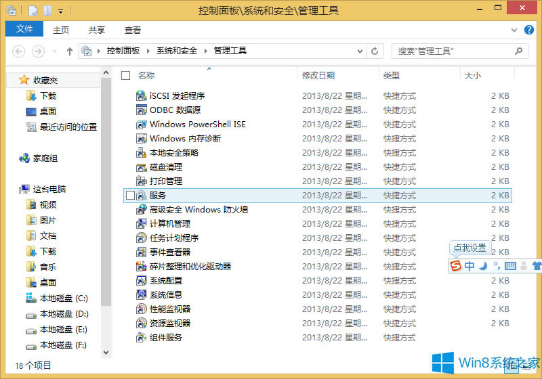Click the 高级安全 Windows 防火墙 icon
This screenshot has height=379, width=542.
point(142,210)
